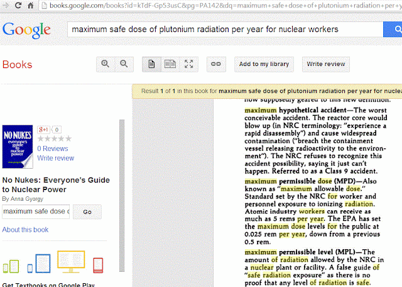
Task: Click the Go search button
Action: click(87, 212)
